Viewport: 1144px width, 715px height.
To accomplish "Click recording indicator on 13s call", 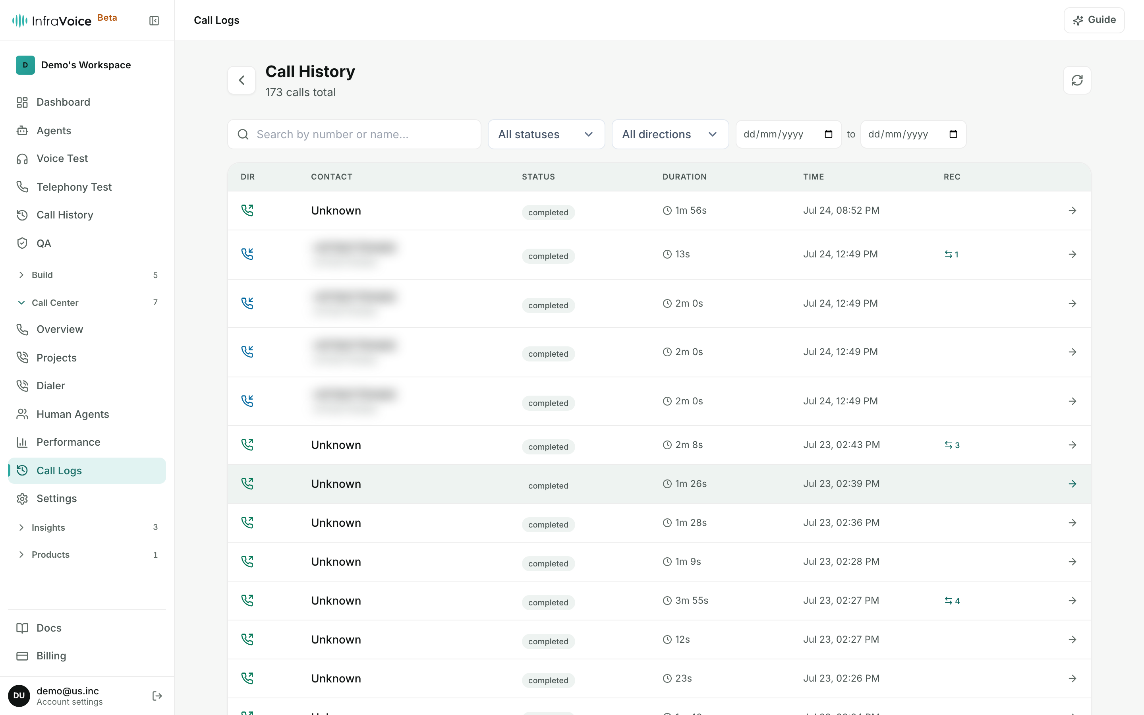I will [951, 254].
